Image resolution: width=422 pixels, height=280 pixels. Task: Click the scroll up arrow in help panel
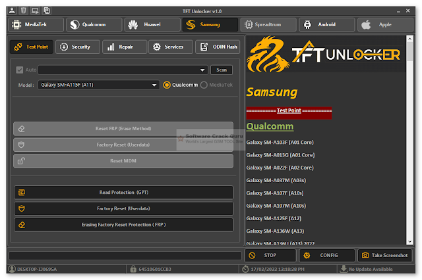click(409, 39)
